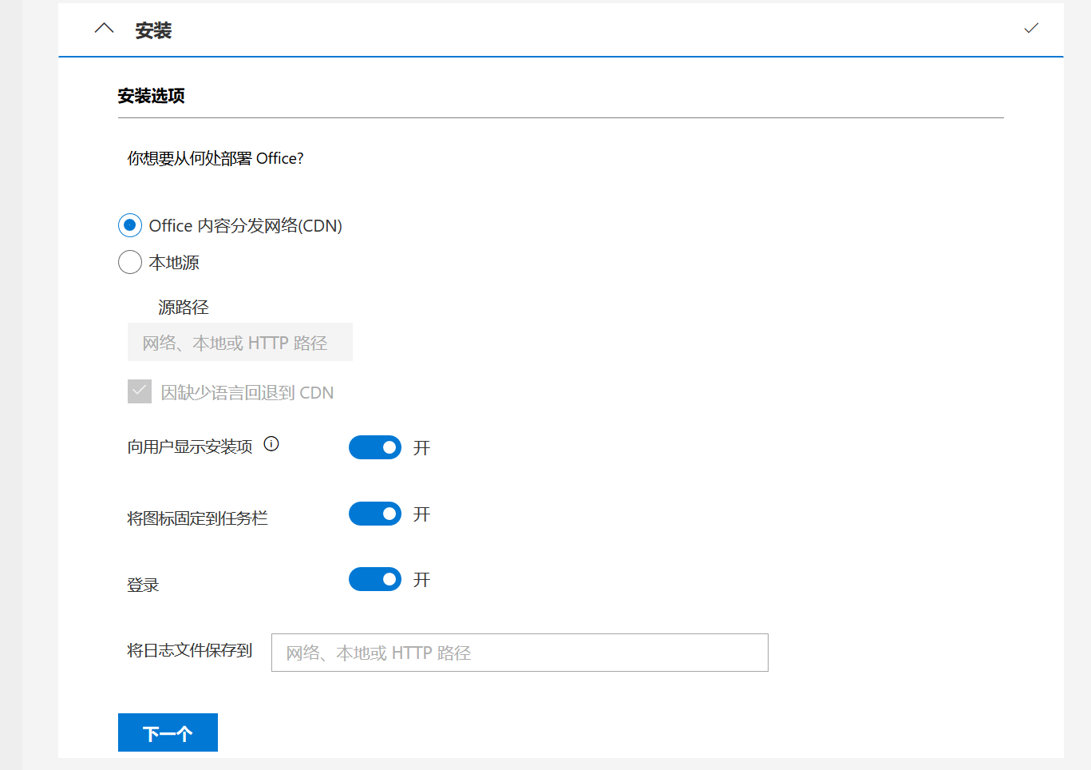
Task: Click 你想要从何处部署 Office? text
Action: point(215,158)
